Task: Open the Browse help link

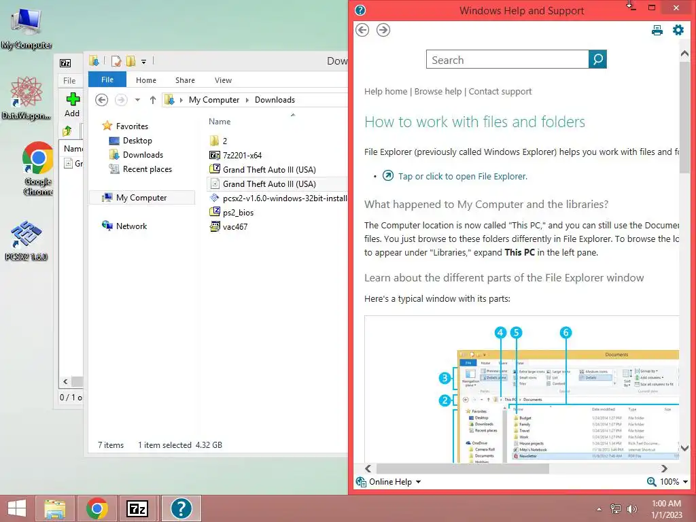Action: click(438, 92)
